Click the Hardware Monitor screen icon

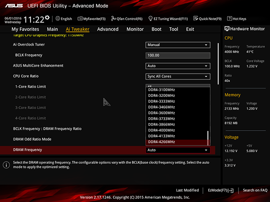pos(227,29)
